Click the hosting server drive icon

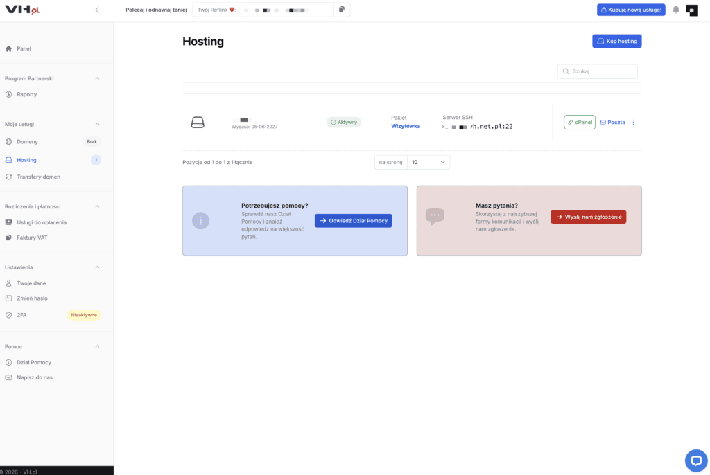(x=198, y=122)
